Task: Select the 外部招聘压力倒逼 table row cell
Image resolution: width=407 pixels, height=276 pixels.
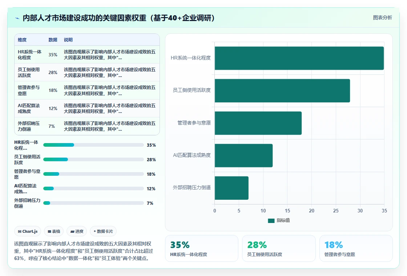Action: point(29,126)
